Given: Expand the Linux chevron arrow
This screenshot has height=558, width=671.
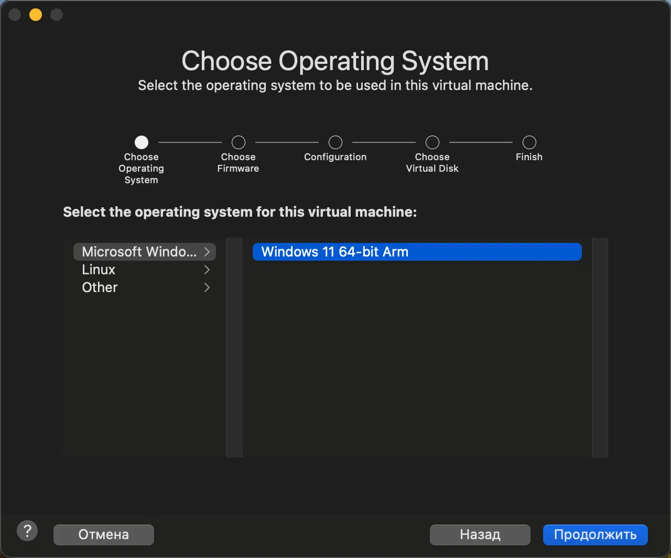Looking at the screenshot, I should pyautogui.click(x=207, y=270).
